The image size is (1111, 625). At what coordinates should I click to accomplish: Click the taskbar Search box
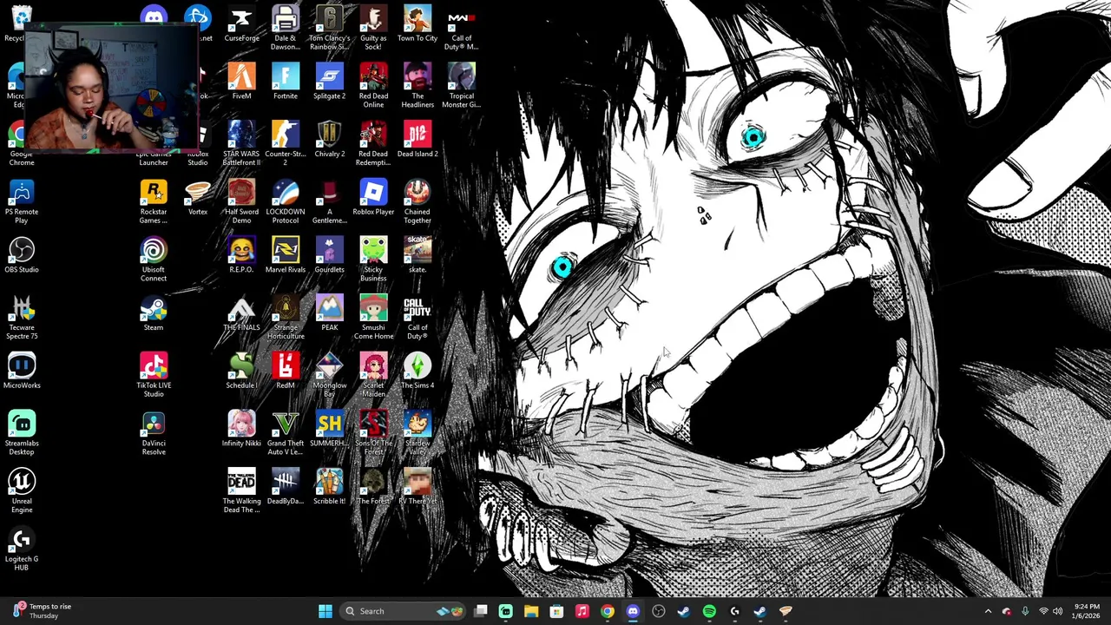(x=402, y=611)
